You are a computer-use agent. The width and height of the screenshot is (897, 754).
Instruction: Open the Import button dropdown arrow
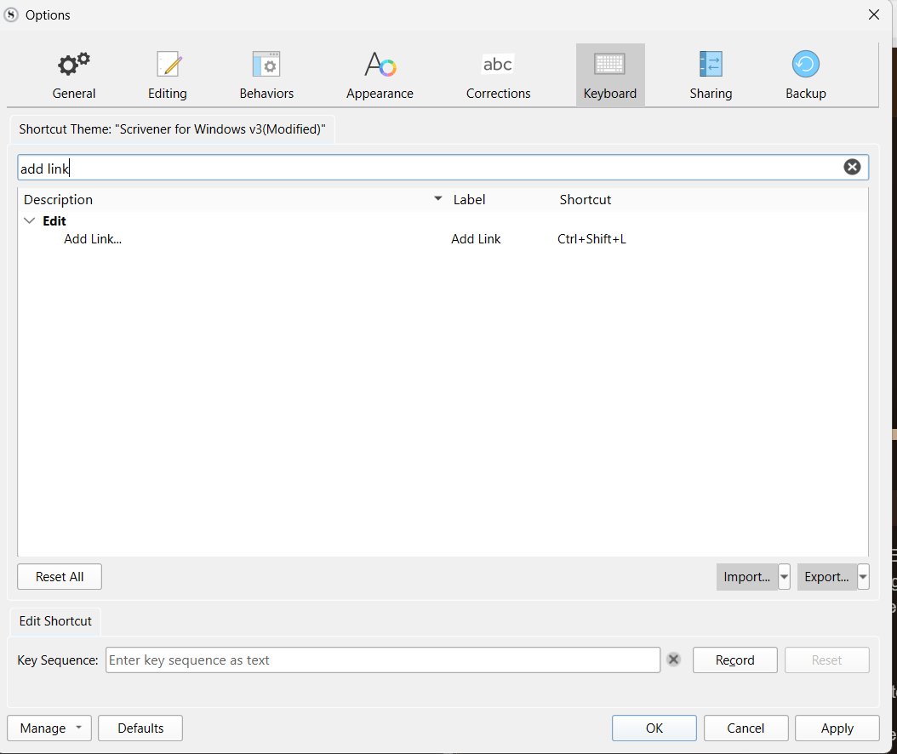(x=784, y=577)
